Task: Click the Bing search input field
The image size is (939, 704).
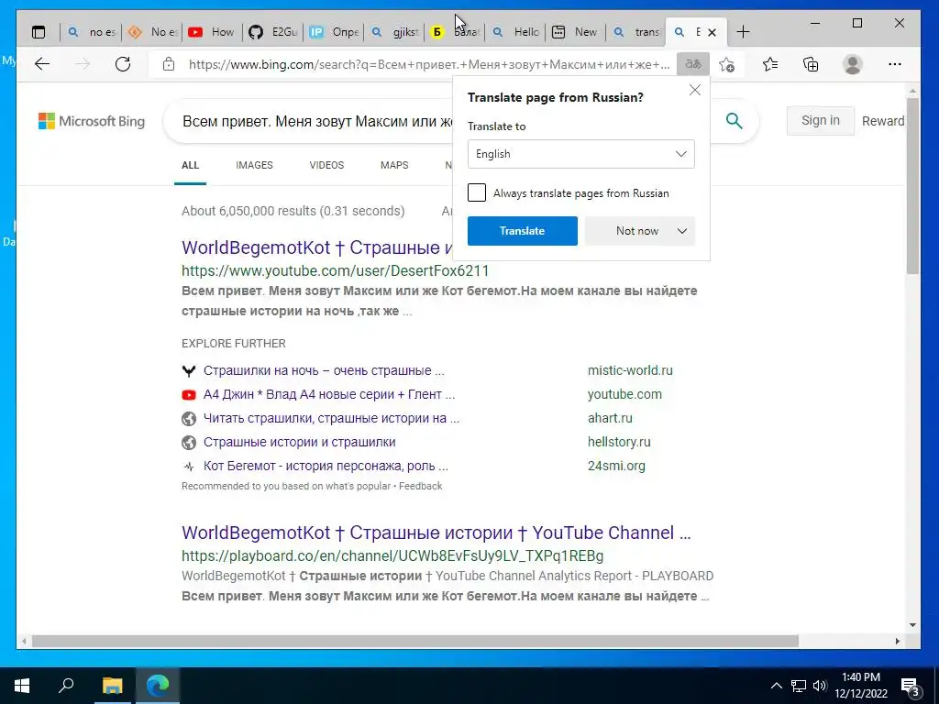Action: [x=317, y=122]
